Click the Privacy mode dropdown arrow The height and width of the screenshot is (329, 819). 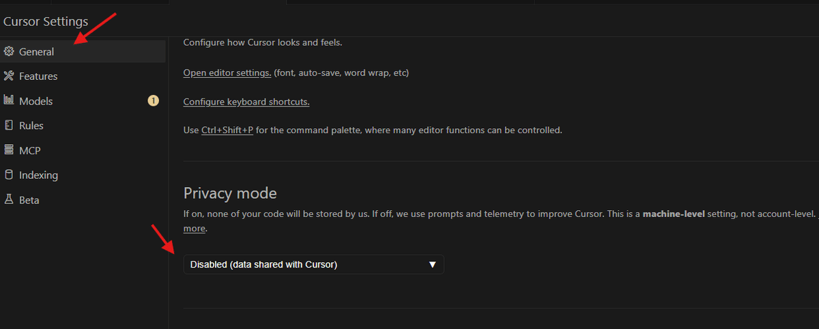pos(432,264)
